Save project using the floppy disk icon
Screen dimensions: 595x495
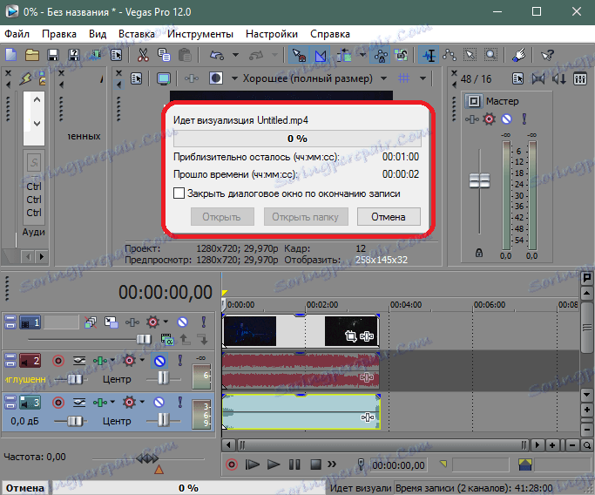pyautogui.click(x=53, y=56)
